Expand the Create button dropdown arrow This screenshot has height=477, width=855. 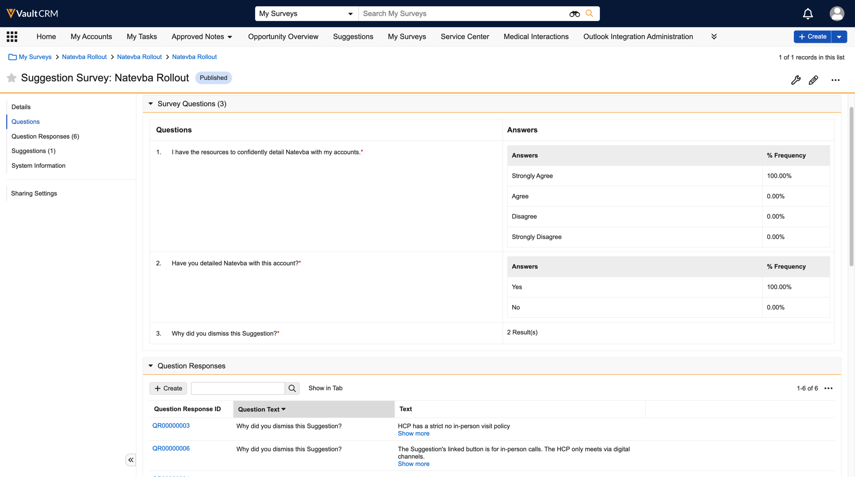click(839, 37)
